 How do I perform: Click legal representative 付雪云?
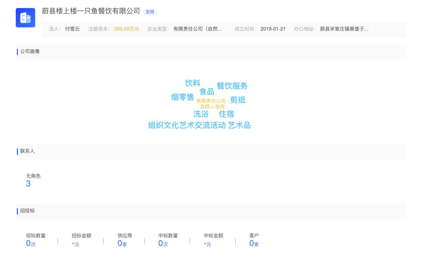click(x=72, y=29)
